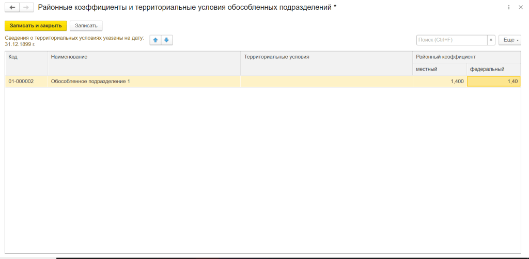The image size is (529, 259).
Task: Select the local coefficient cell 1,400
Action: (439, 82)
